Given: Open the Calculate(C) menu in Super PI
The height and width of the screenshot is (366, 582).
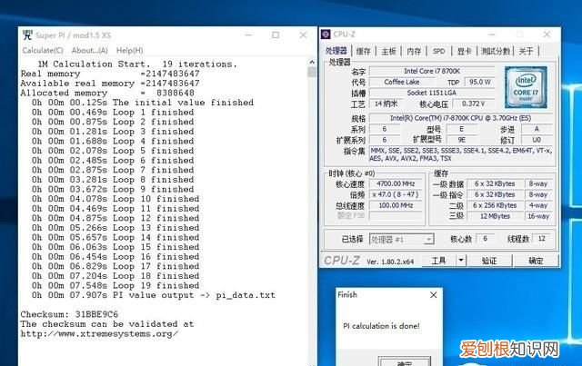Looking at the screenshot, I should [x=43, y=51].
